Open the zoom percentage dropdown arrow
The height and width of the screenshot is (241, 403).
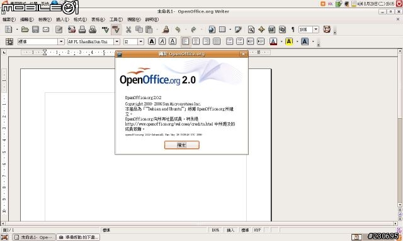coord(316,29)
